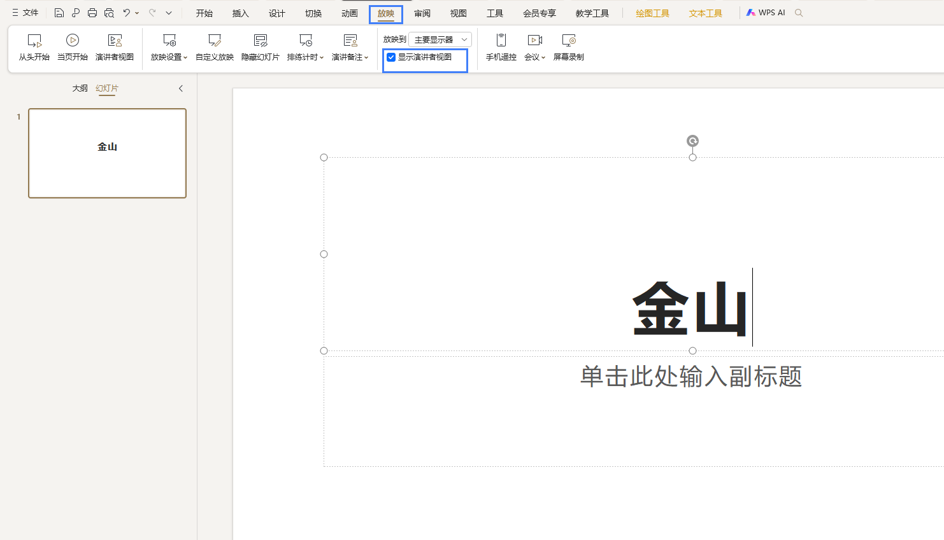
Task: Expand 演讲备注 dropdown arrow
Action: tap(366, 57)
